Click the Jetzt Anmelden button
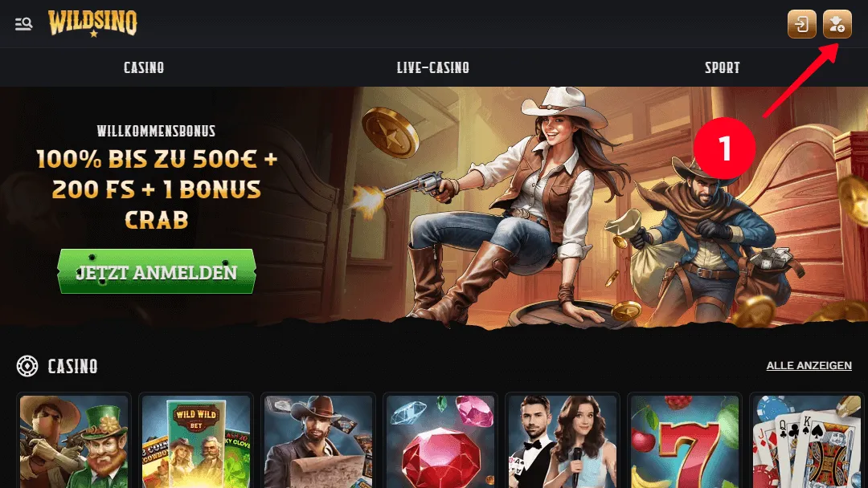Image resolution: width=868 pixels, height=488 pixels. [x=156, y=271]
